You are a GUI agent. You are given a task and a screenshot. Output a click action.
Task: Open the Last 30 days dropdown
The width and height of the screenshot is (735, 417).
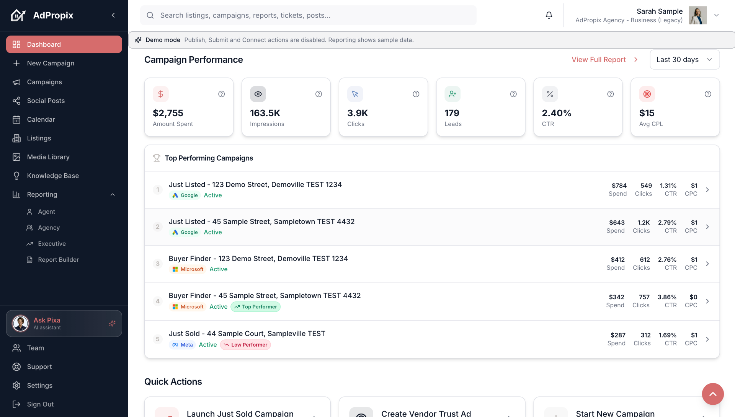point(684,60)
